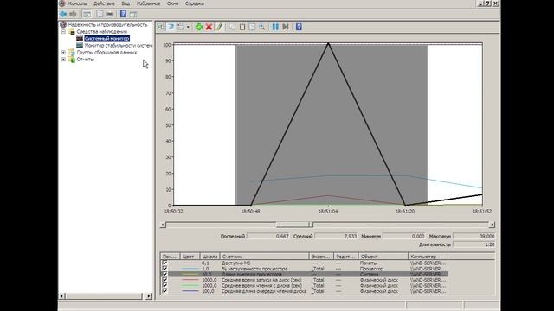Screen dimensions: 554x311
Task: Click View Current Activity graph icon
Action: point(161,27)
